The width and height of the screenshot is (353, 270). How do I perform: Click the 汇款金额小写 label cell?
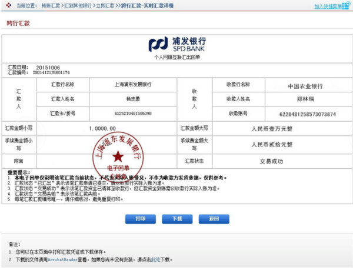point(19,128)
